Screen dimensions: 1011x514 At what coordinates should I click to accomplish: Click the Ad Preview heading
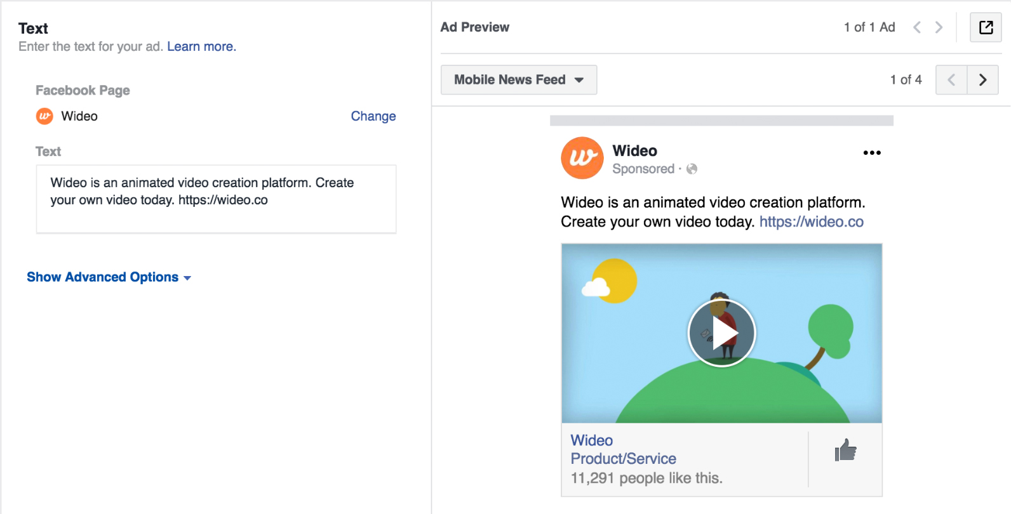(475, 27)
